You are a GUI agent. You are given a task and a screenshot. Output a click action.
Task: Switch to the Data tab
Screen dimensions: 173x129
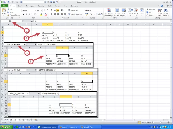tap(50, 6)
